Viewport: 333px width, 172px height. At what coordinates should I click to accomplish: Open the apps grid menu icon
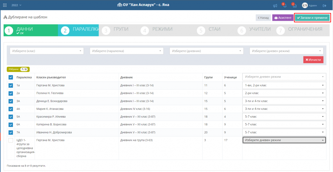pos(5,5)
